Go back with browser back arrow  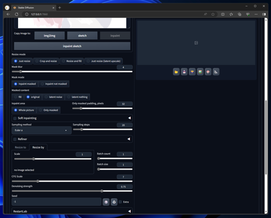click(x=8, y=14)
